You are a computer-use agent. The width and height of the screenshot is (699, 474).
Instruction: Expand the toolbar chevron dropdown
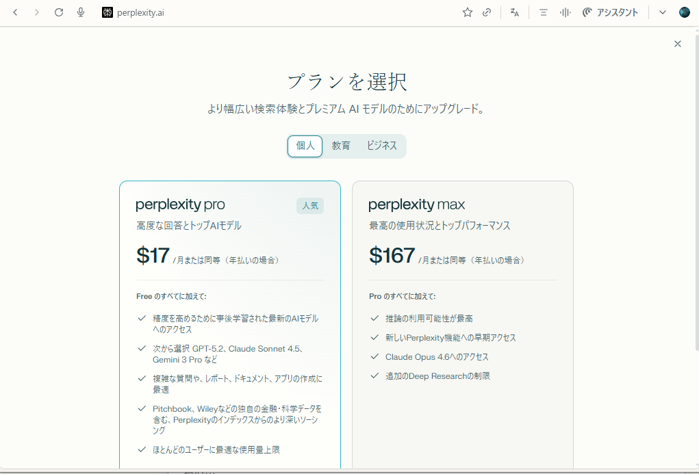click(x=663, y=12)
